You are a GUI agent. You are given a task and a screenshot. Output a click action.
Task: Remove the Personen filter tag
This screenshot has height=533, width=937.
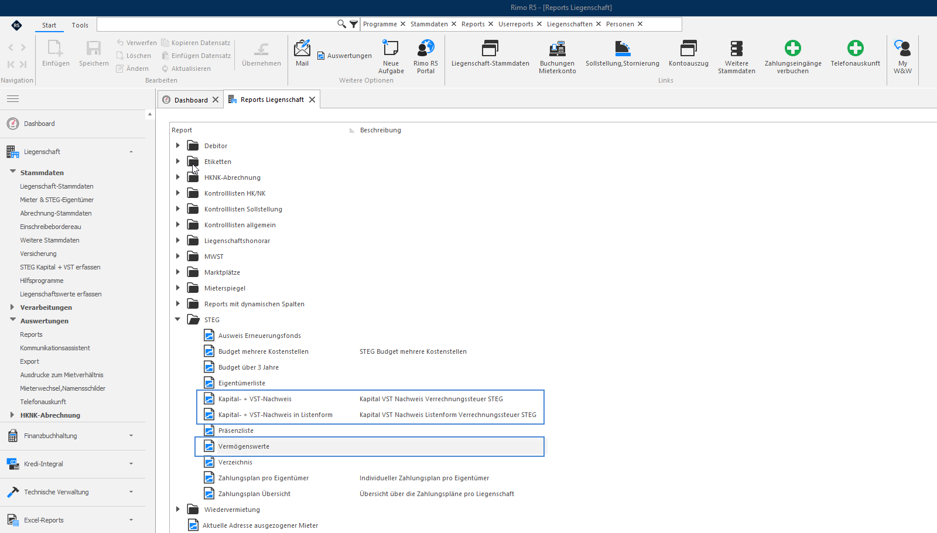(x=640, y=24)
